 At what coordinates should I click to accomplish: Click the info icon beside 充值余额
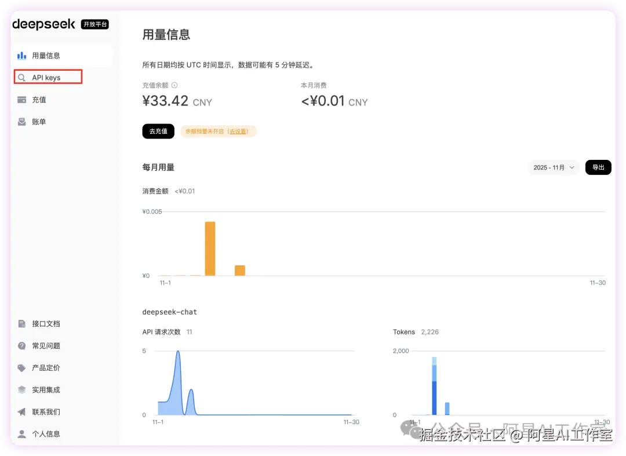coord(174,85)
